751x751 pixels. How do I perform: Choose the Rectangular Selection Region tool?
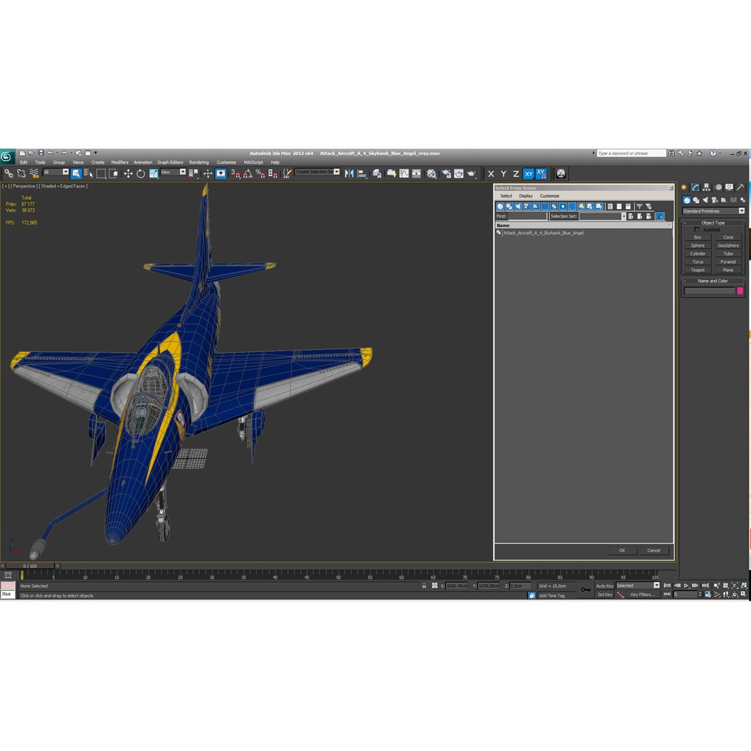[x=101, y=173]
